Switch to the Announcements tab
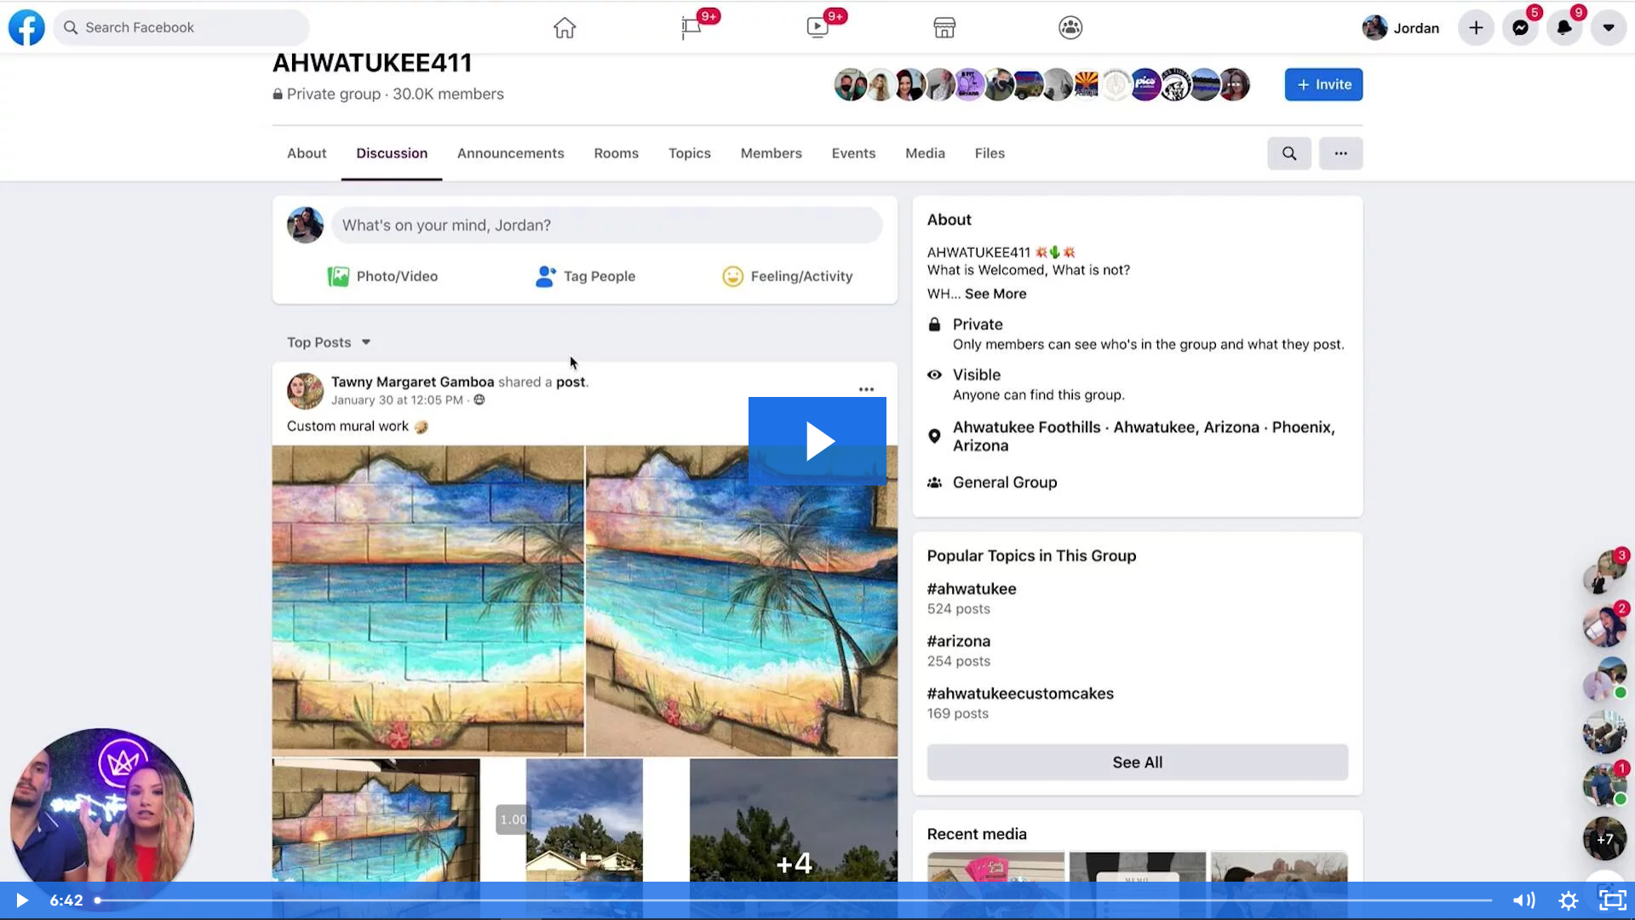1635x920 pixels. tap(510, 153)
